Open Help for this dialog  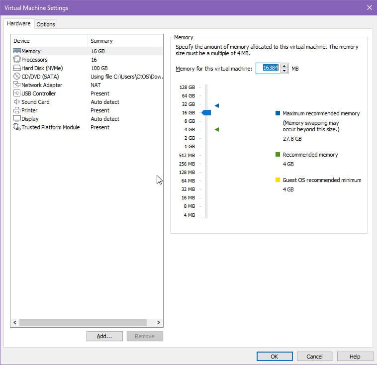point(355,357)
